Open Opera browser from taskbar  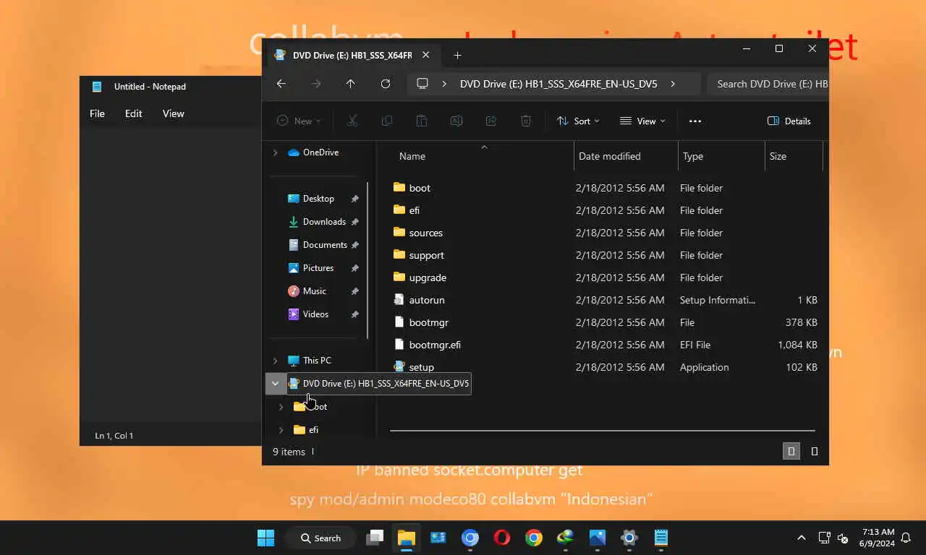(x=501, y=538)
